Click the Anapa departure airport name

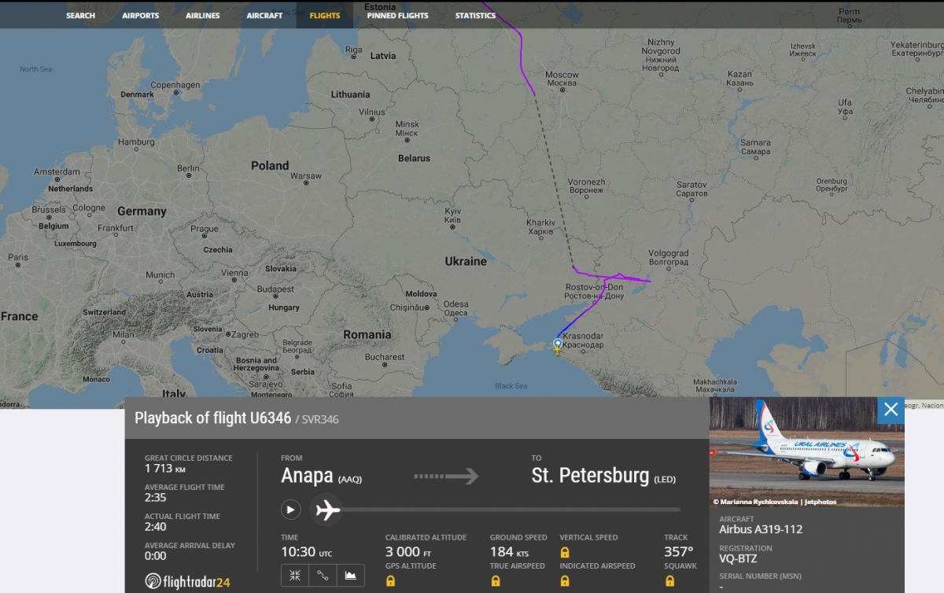pos(308,475)
